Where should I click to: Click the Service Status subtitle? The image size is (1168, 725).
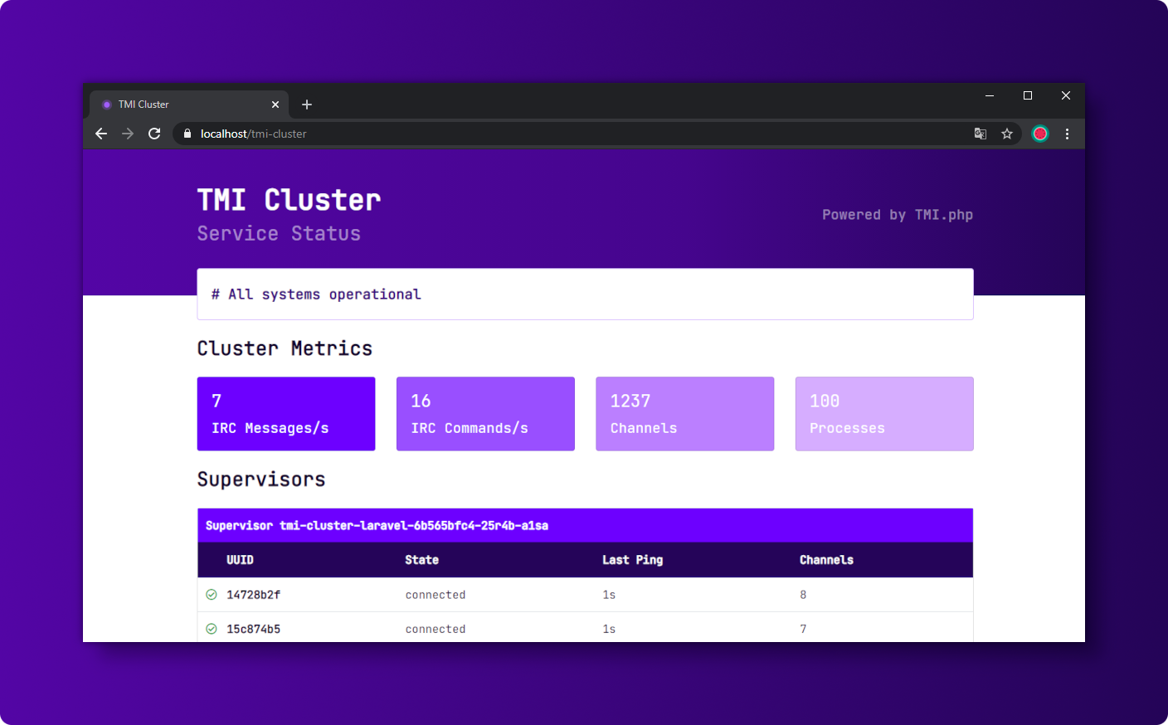coord(279,234)
